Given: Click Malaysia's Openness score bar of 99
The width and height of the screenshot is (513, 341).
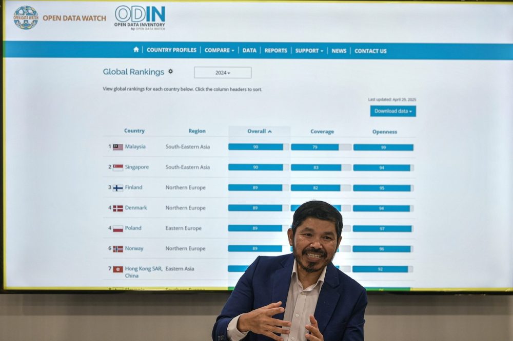Looking at the screenshot, I should [383, 147].
